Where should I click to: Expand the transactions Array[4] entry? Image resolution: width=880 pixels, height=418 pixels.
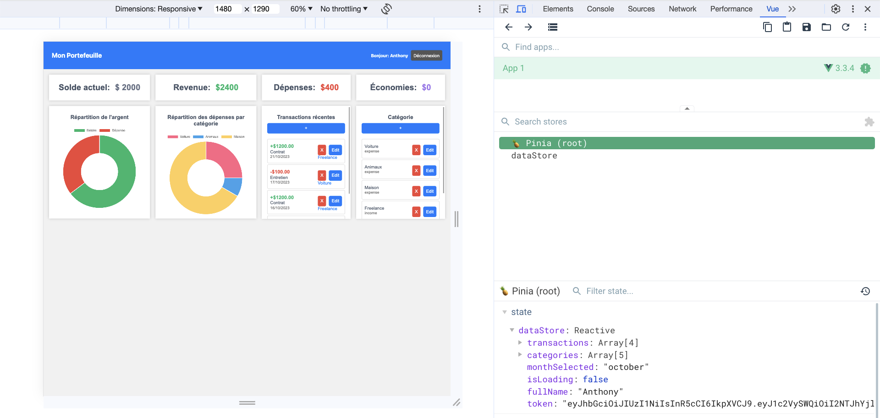tap(520, 342)
